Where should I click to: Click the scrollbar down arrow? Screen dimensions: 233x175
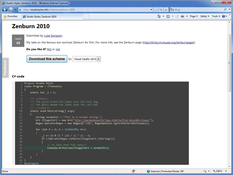(x=229, y=166)
